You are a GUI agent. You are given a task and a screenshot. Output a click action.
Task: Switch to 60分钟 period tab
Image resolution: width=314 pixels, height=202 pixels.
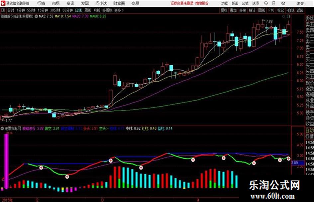[x=68, y=10]
